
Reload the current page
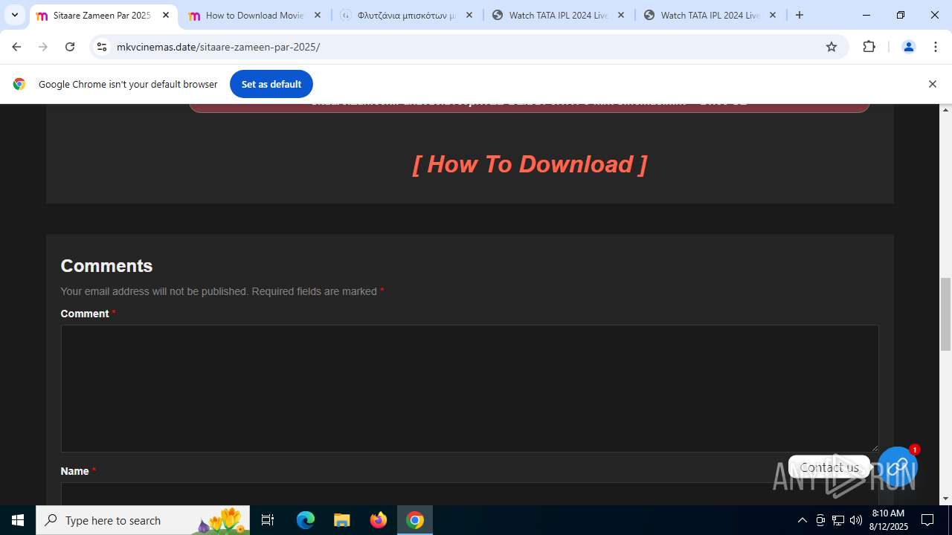[x=70, y=47]
